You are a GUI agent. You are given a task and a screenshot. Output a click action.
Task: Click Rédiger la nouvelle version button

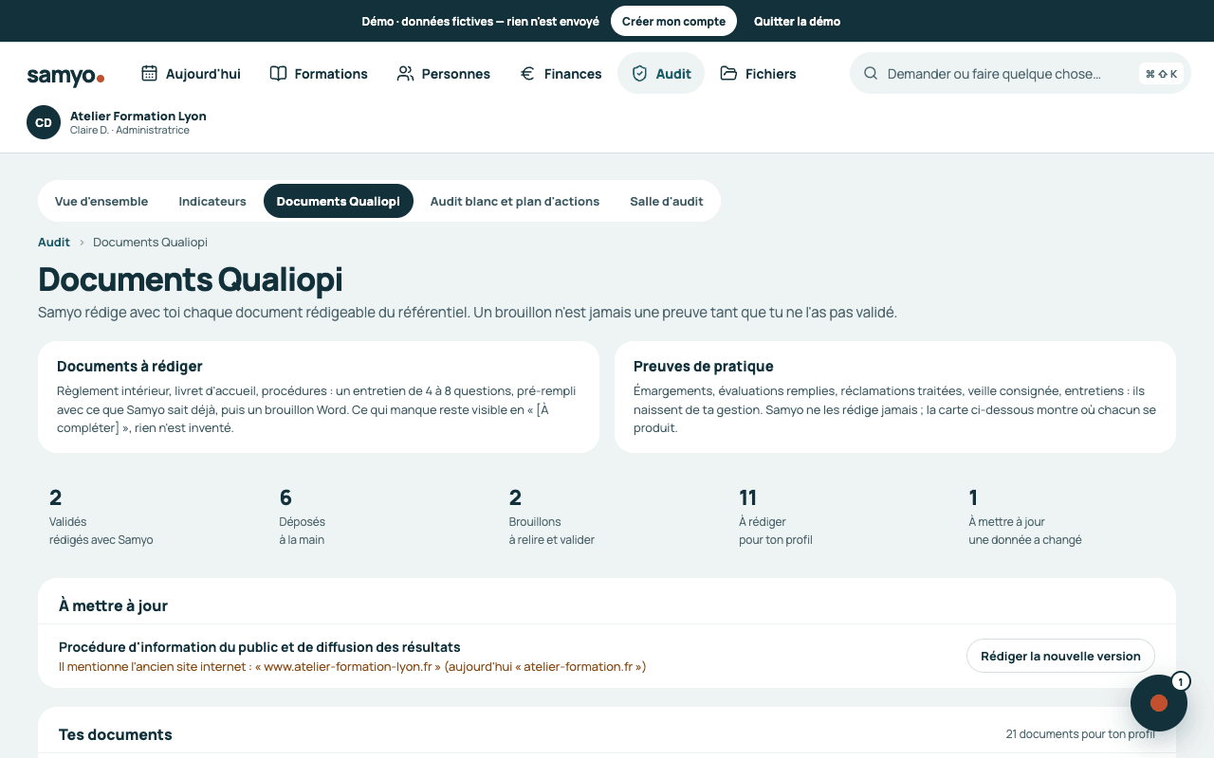[1060, 656]
